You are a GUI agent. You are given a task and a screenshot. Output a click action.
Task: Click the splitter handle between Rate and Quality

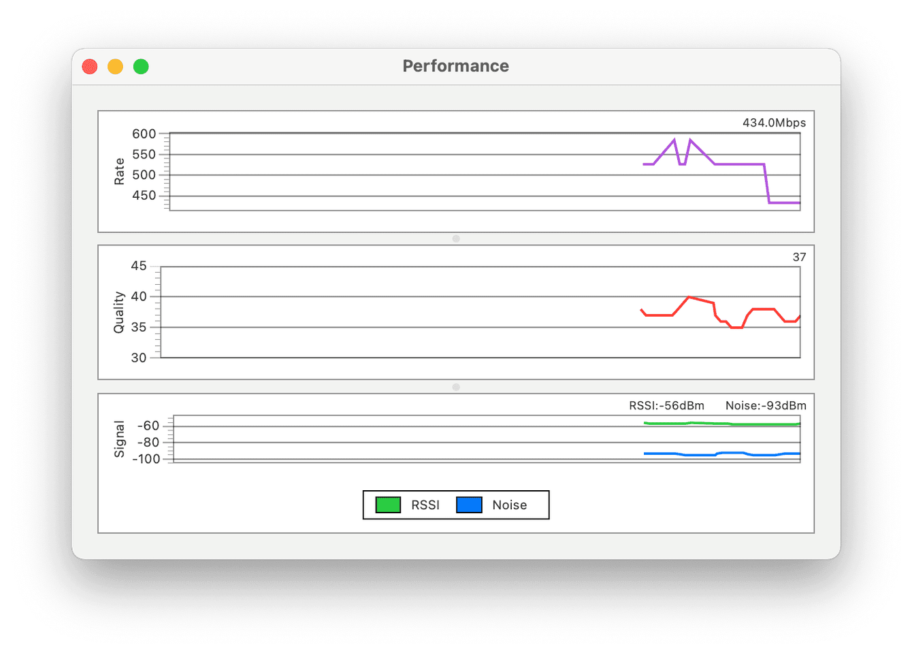(x=456, y=239)
